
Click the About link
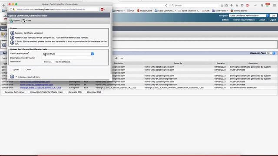[x=262, y=20]
